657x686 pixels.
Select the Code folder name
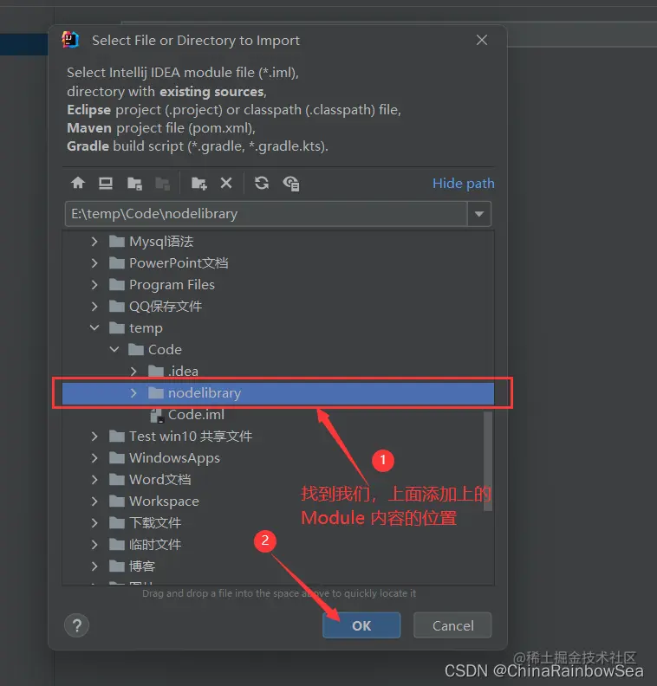(x=165, y=350)
